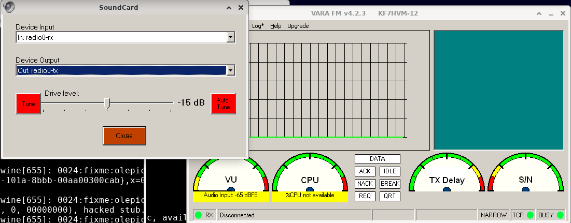Click the Drive level slider handle
The height and width of the screenshot is (223, 571).
107,103
